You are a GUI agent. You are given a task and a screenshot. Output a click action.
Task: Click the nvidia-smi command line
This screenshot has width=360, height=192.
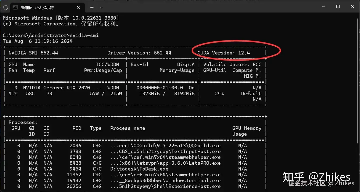tap(51, 35)
